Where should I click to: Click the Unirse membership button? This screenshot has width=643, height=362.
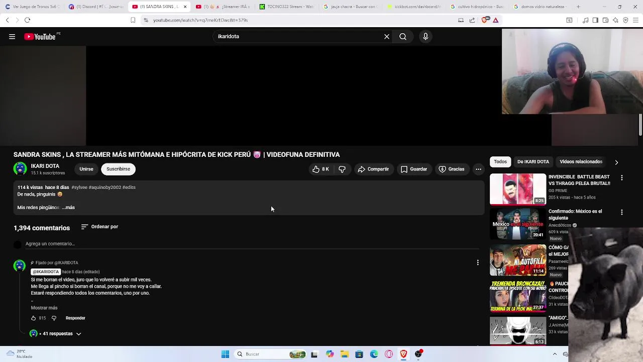coord(86,169)
